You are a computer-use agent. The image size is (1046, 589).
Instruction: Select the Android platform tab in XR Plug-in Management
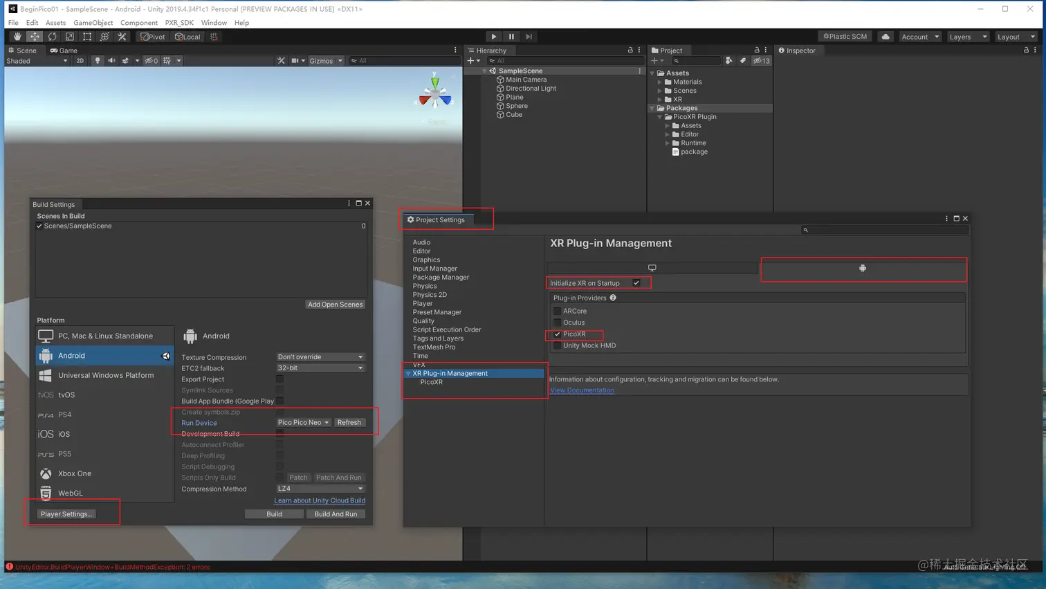click(x=863, y=268)
